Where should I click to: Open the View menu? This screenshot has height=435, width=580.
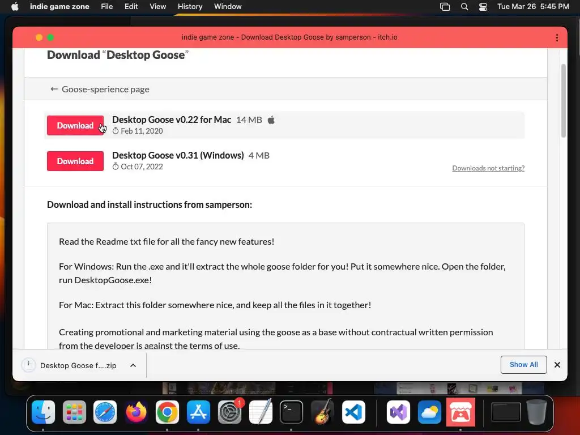coord(157,7)
